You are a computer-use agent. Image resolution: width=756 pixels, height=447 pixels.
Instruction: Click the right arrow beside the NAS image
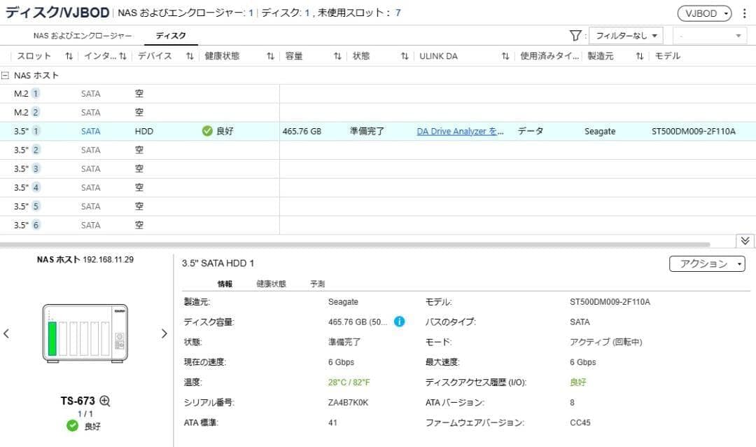[164, 333]
